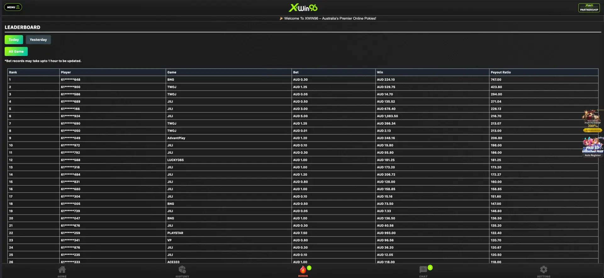Click the XWin96 logo

click(x=303, y=8)
